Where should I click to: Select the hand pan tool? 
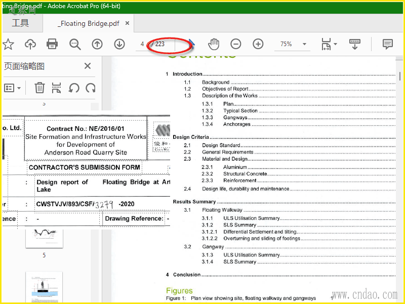(x=214, y=44)
